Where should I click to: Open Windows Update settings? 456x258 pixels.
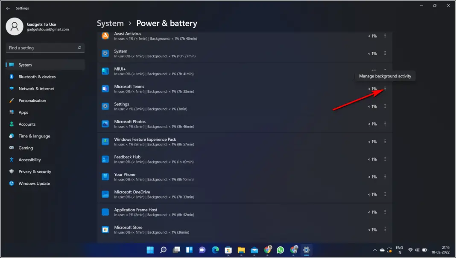click(x=33, y=183)
